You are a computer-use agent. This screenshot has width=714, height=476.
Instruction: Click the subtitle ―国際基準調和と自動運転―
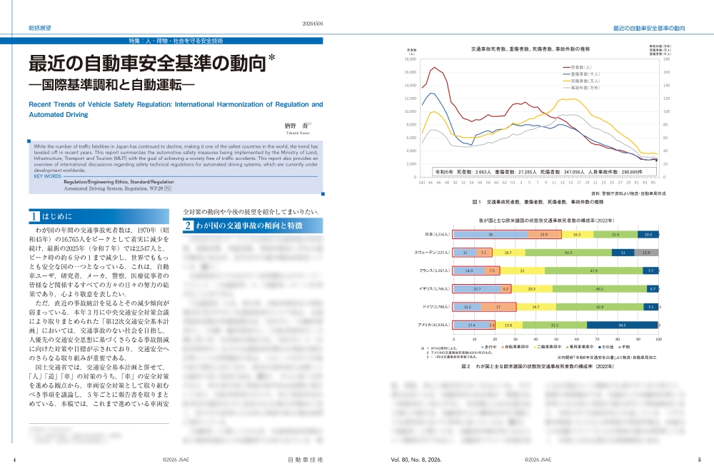point(111,85)
